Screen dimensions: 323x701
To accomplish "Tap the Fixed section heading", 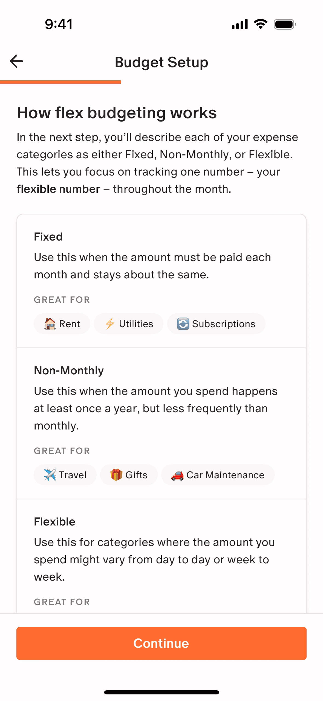I will (x=48, y=237).
